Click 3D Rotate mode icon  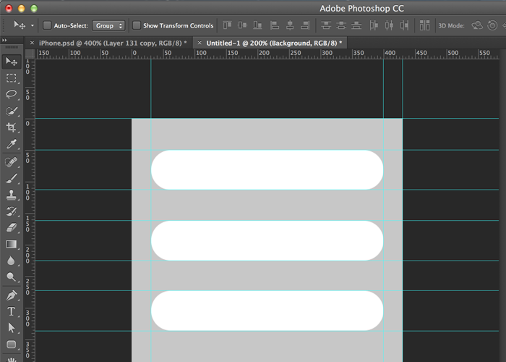point(477,25)
